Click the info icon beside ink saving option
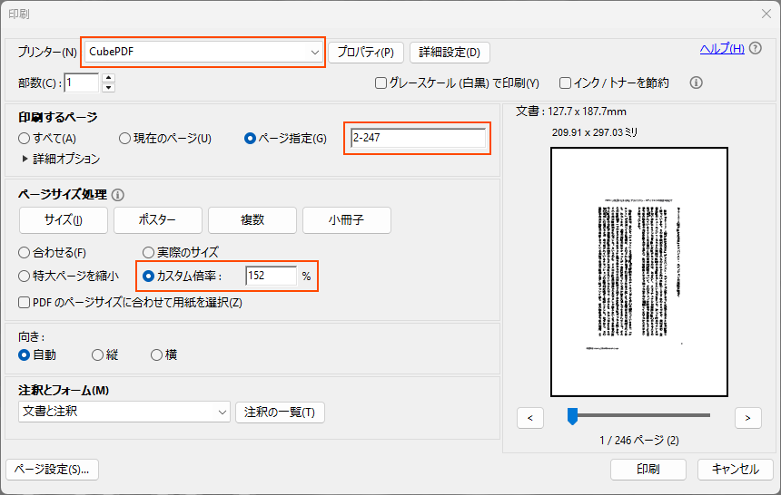781x495 pixels. click(x=697, y=82)
